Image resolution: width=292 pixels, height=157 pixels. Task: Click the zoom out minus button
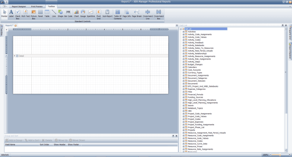point(270,155)
